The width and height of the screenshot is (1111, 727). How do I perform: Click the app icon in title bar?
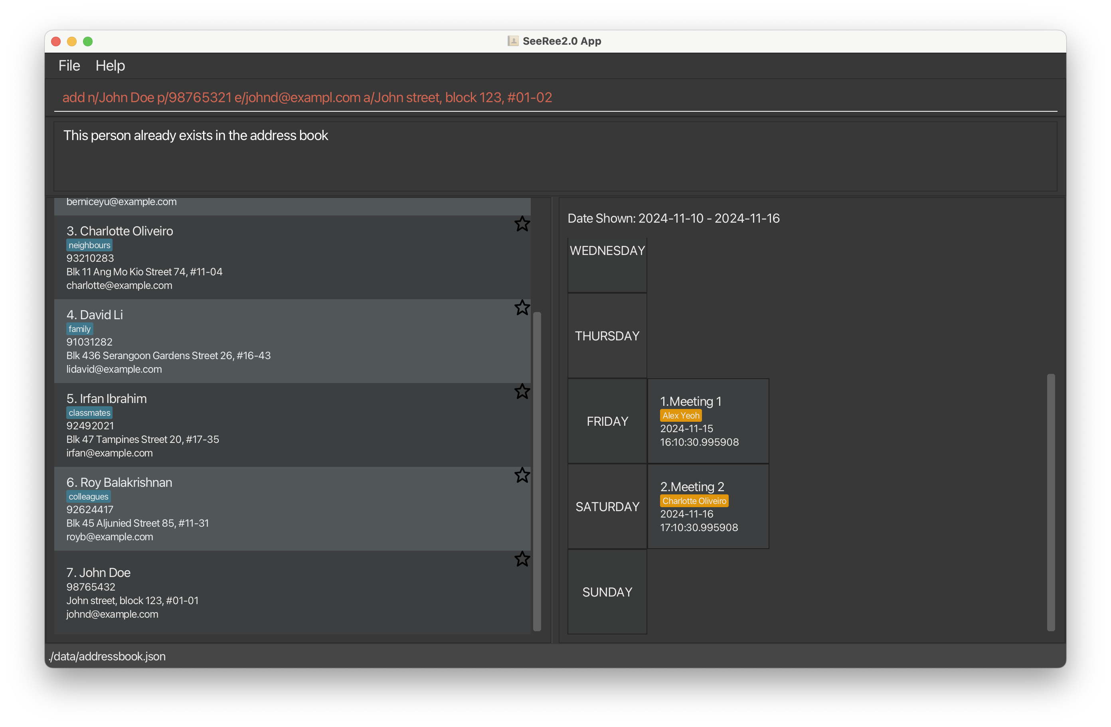click(x=512, y=41)
